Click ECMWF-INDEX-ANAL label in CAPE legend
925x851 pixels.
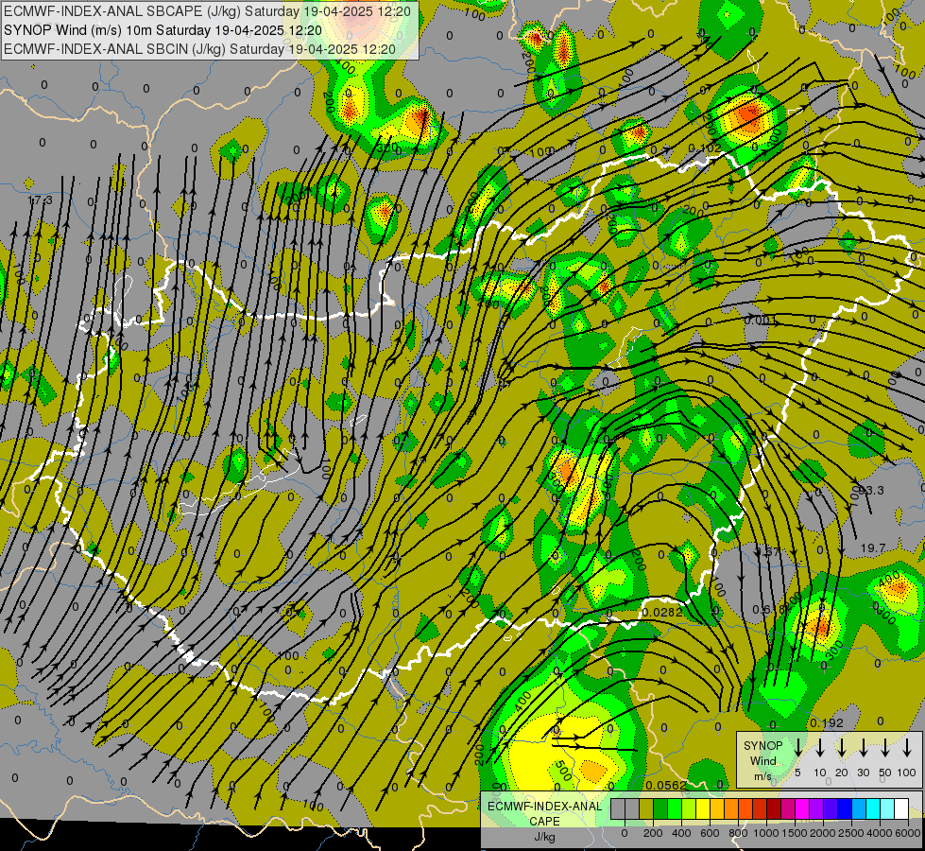coord(544,807)
